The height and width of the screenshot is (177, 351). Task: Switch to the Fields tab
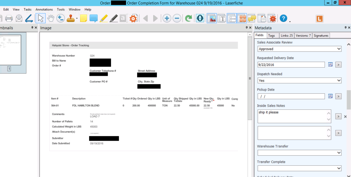260,35
